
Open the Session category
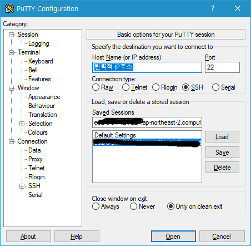pos(28,35)
